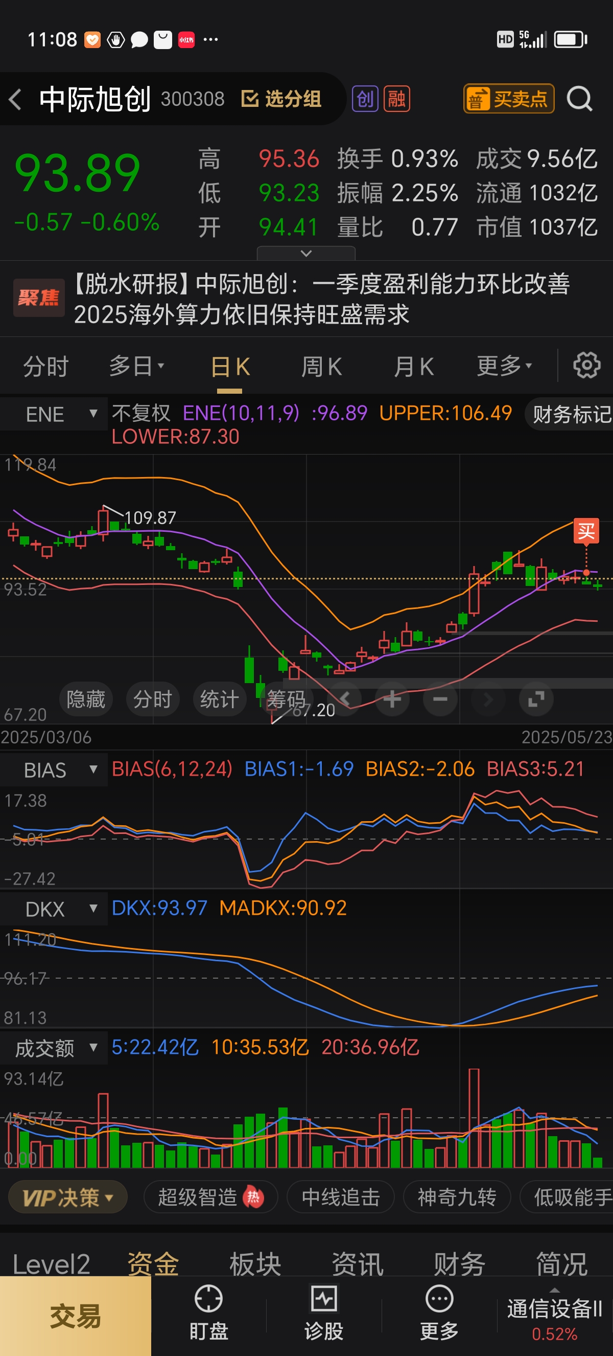The width and height of the screenshot is (613, 1356).
Task: Tap chat bubble notification icon in status bar
Action: (139, 40)
